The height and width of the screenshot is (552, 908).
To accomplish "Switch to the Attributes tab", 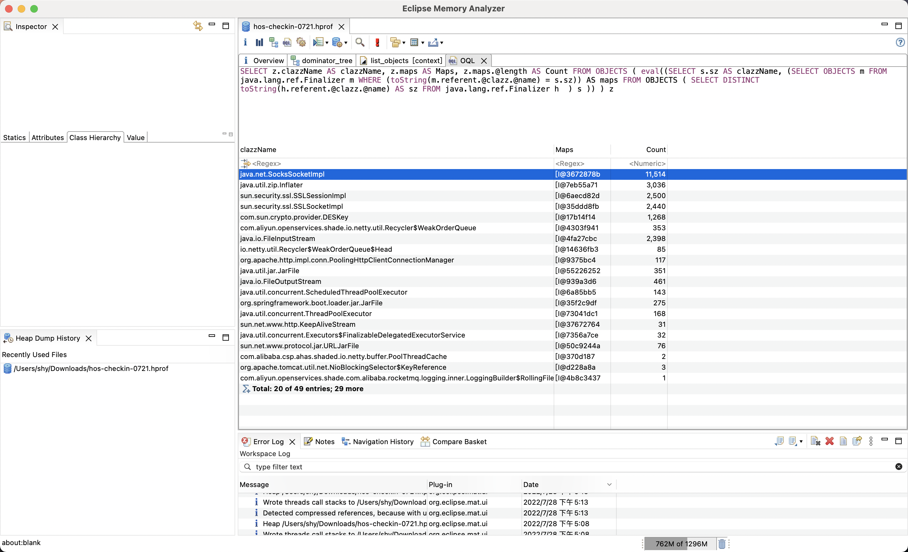I will click(48, 137).
